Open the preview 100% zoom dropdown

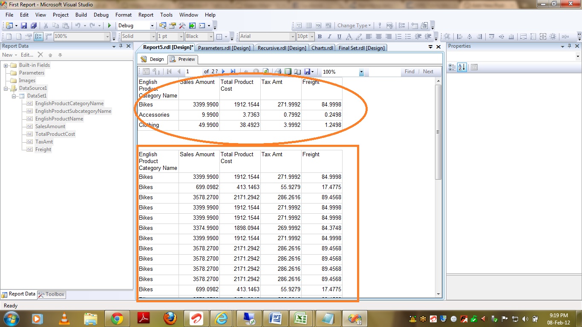pos(361,72)
